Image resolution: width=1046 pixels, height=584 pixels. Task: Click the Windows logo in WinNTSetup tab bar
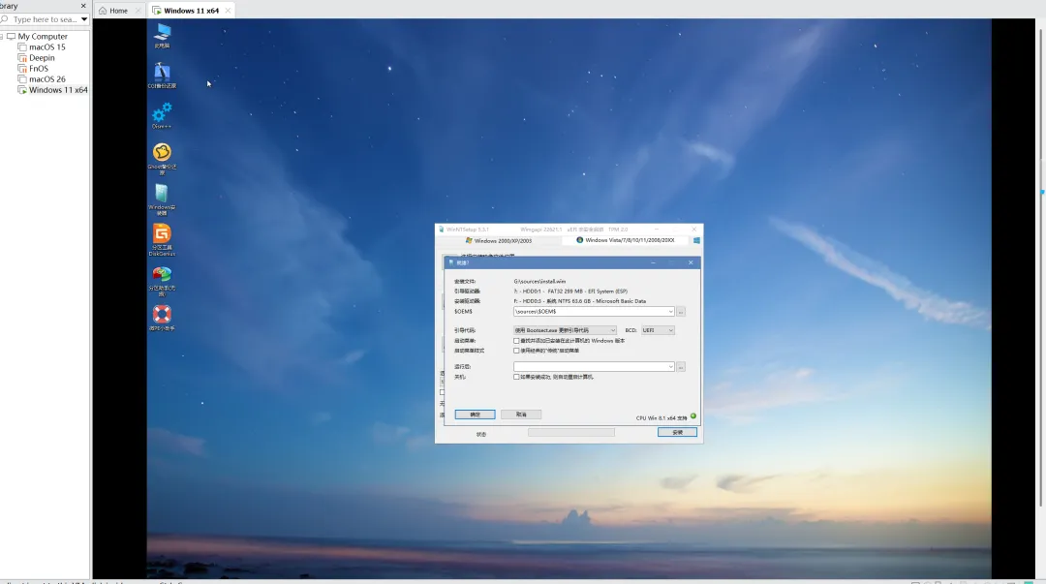coord(695,240)
